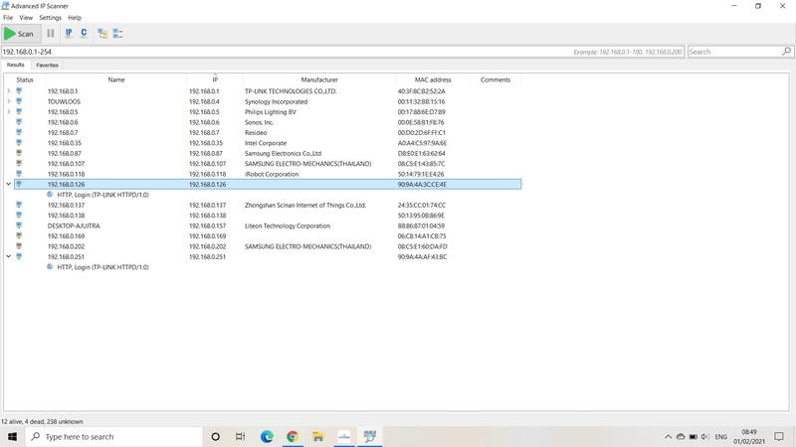Select the Liteon Technology Corporation cell

[x=288, y=225]
